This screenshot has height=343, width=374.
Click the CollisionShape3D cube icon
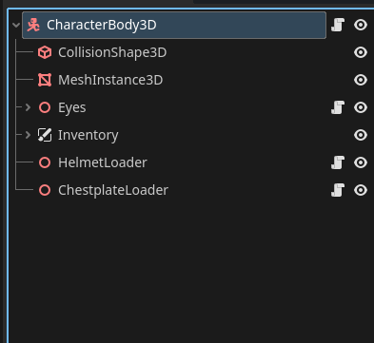point(45,52)
